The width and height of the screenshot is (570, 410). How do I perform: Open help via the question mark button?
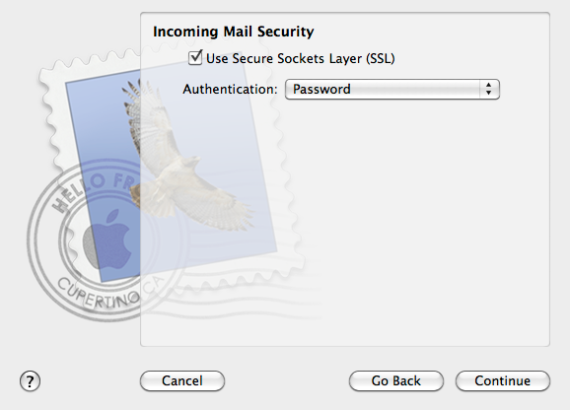pyautogui.click(x=30, y=381)
